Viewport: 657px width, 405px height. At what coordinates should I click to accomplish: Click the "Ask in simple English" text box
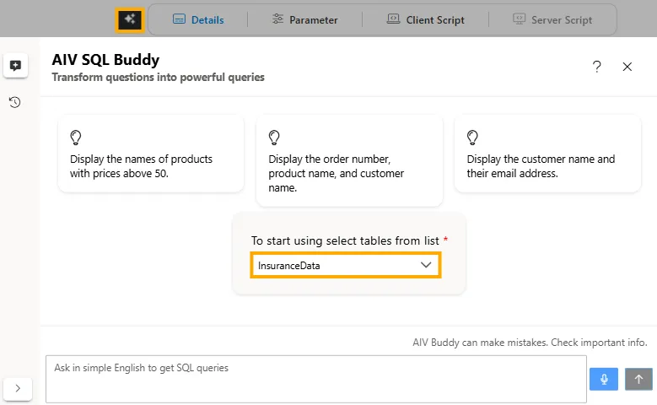(x=315, y=379)
